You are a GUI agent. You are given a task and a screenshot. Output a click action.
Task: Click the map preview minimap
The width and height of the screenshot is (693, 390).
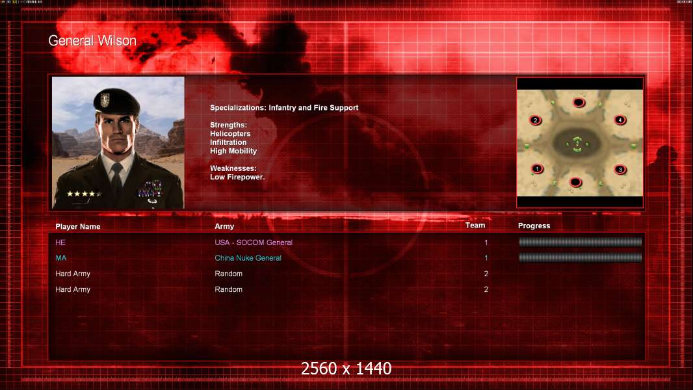(x=580, y=142)
